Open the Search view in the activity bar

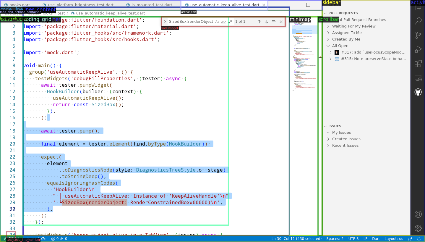tap(418, 21)
